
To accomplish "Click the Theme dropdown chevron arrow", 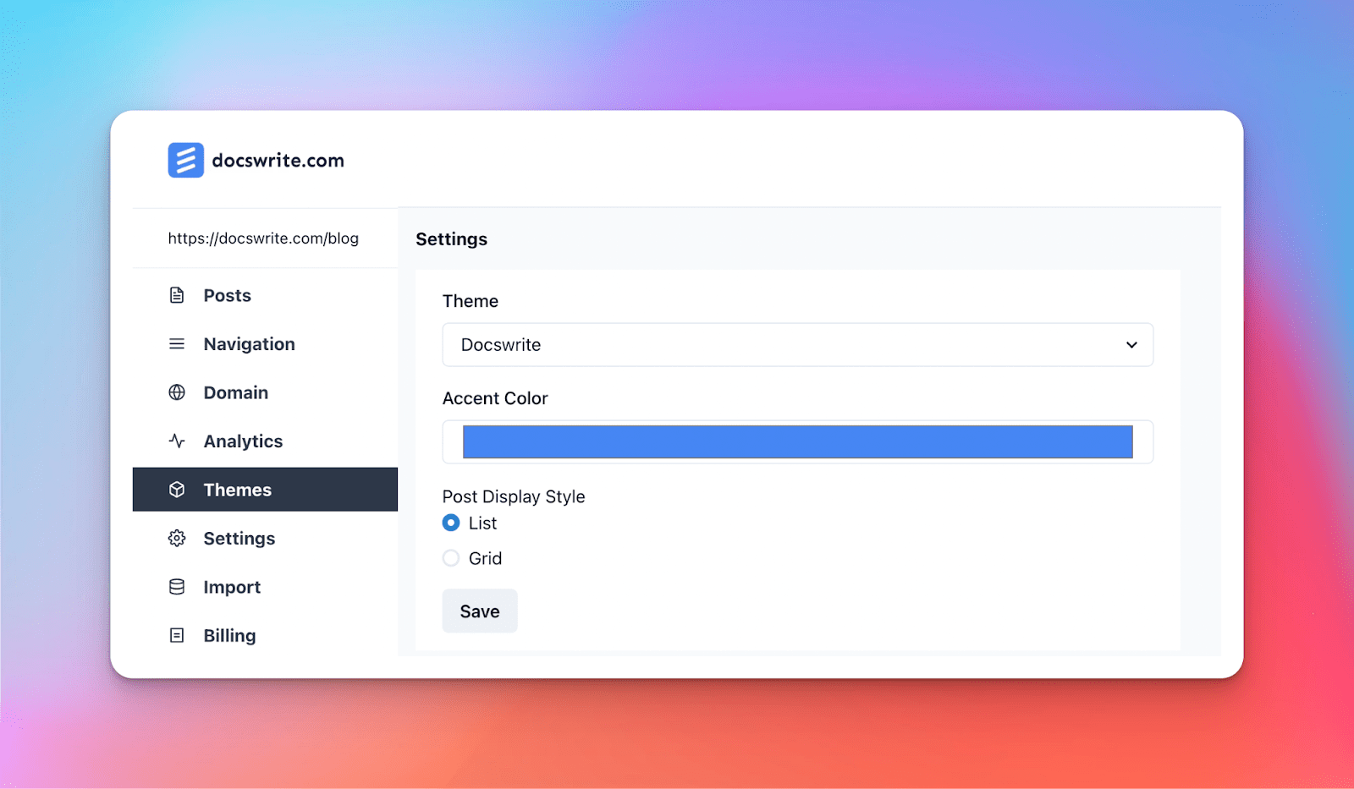I will [1131, 345].
